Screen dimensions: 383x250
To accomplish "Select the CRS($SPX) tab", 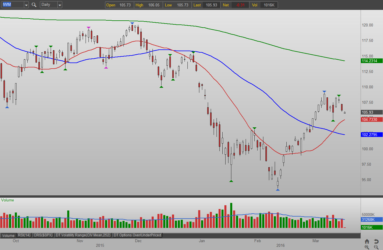I will click(x=43, y=235).
